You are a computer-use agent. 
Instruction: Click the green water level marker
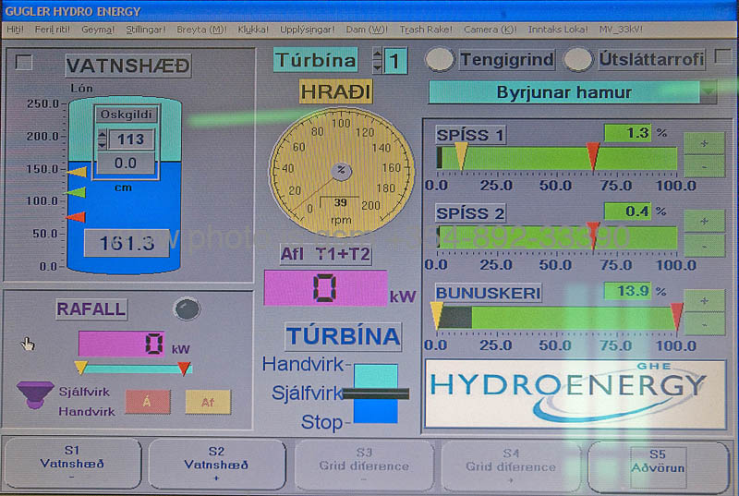(76, 192)
